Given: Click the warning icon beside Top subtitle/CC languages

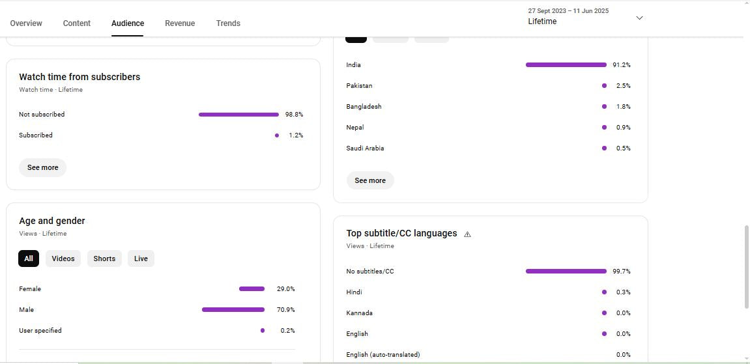Looking at the screenshot, I should [x=467, y=234].
